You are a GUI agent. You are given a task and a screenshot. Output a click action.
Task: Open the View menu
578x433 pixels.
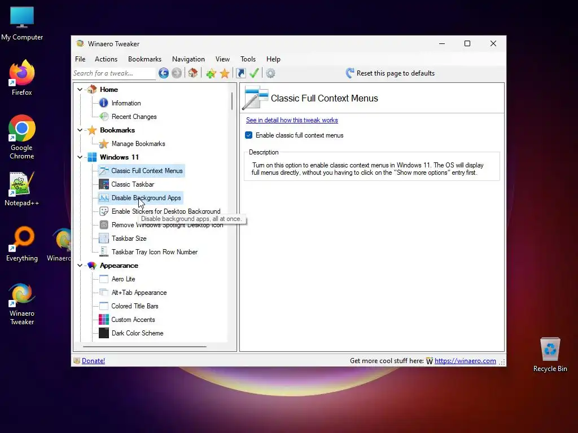[x=222, y=59]
